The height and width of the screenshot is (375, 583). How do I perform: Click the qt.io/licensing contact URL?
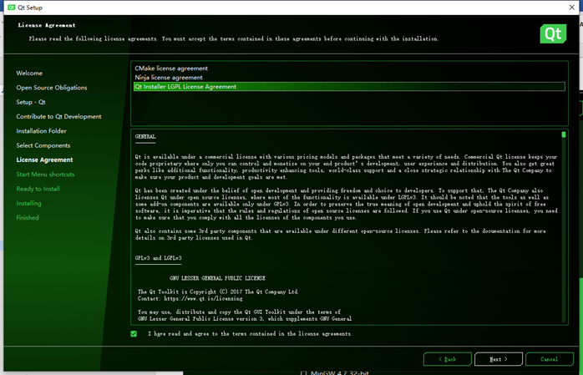203,299
